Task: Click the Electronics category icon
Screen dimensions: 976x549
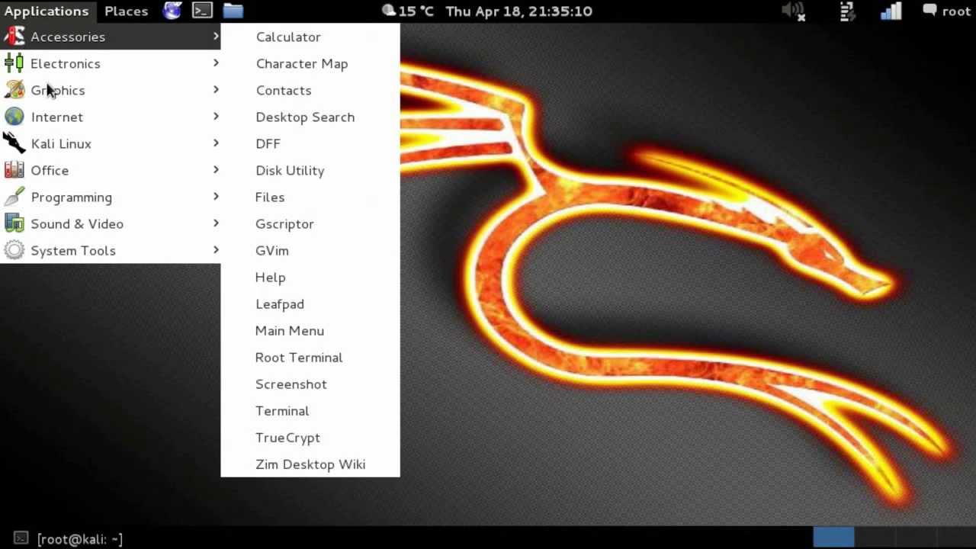Action: tap(14, 63)
